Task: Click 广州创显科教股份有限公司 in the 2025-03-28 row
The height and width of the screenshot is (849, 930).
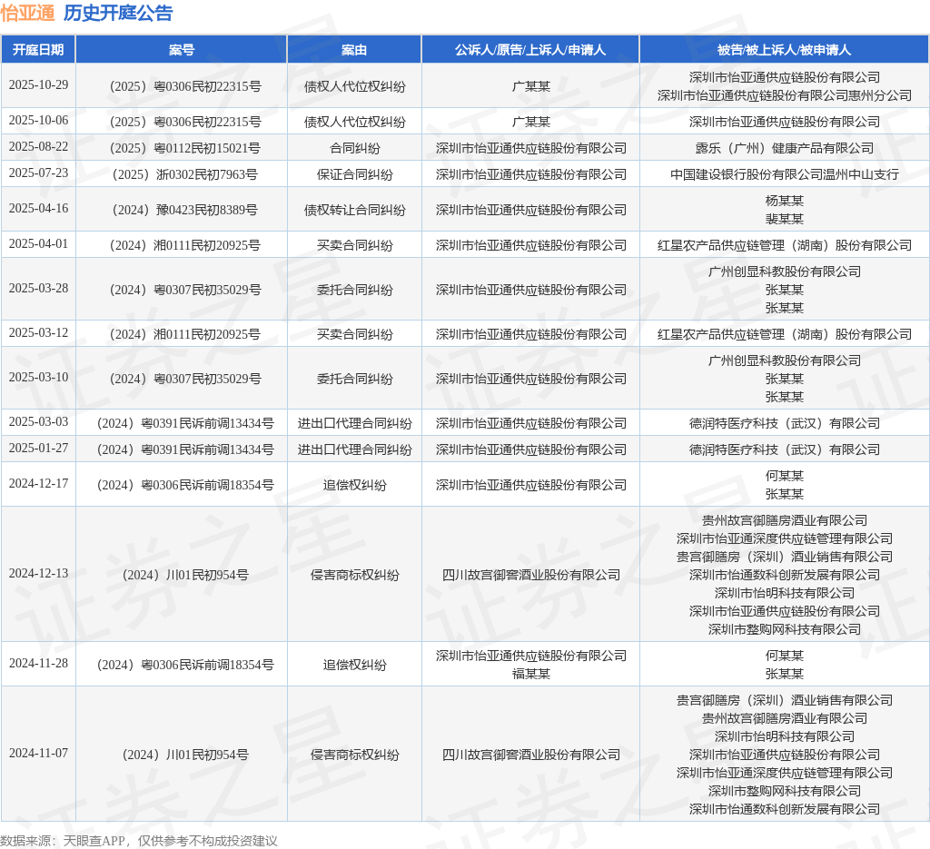Action: pos(784,271)
